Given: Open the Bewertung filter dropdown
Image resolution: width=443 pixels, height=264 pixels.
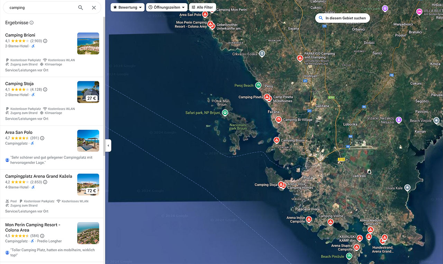Looking at the screenshot, I should click(128, 7).
